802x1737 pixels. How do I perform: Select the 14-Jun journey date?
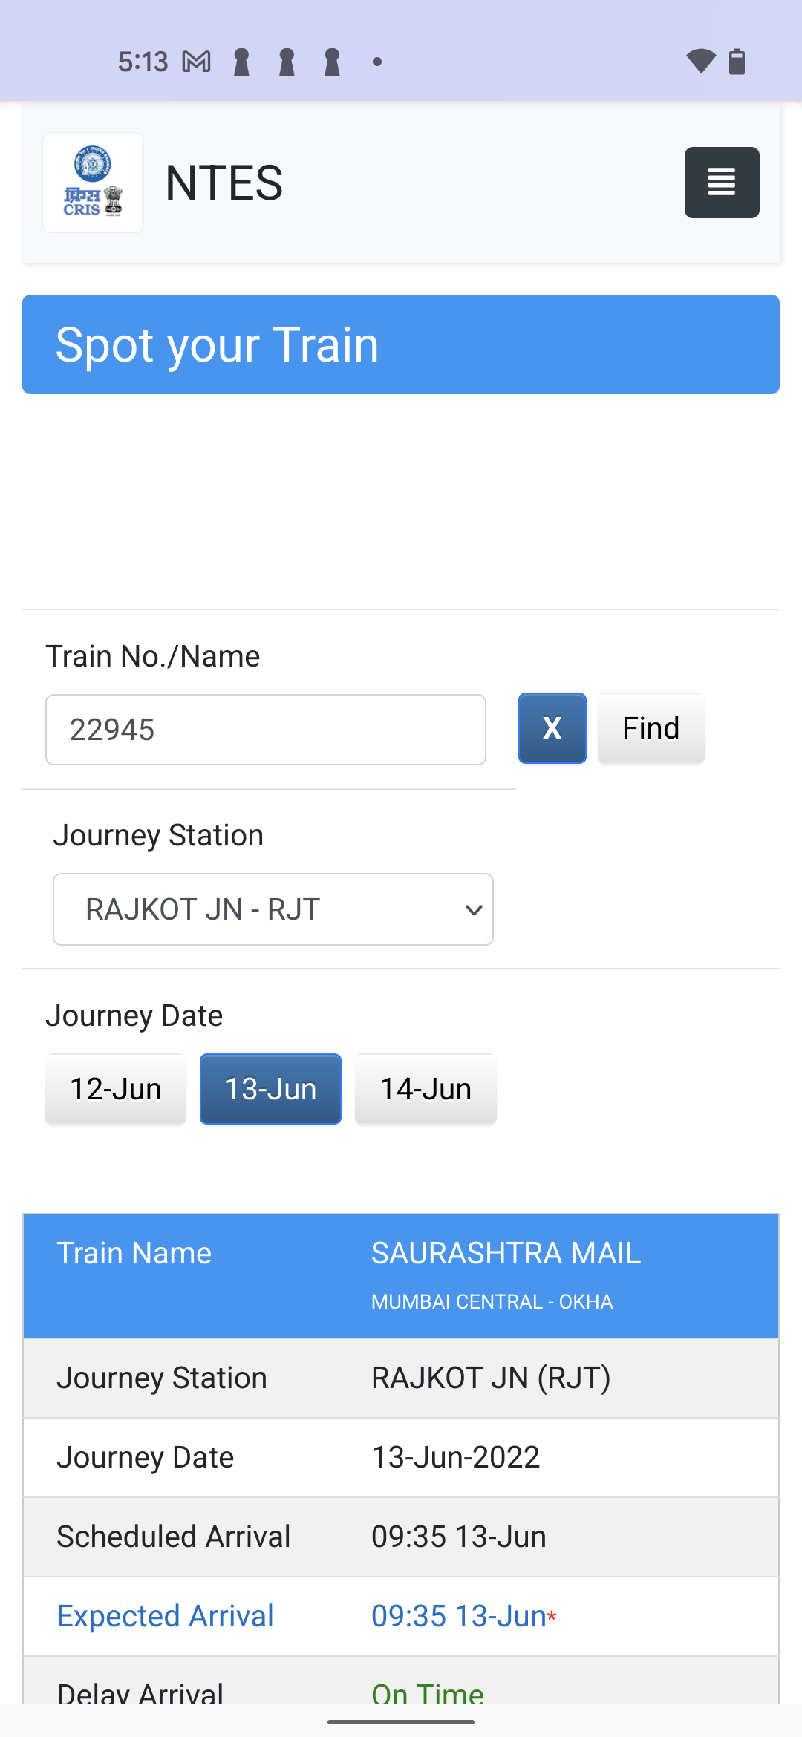(425, 1088)
